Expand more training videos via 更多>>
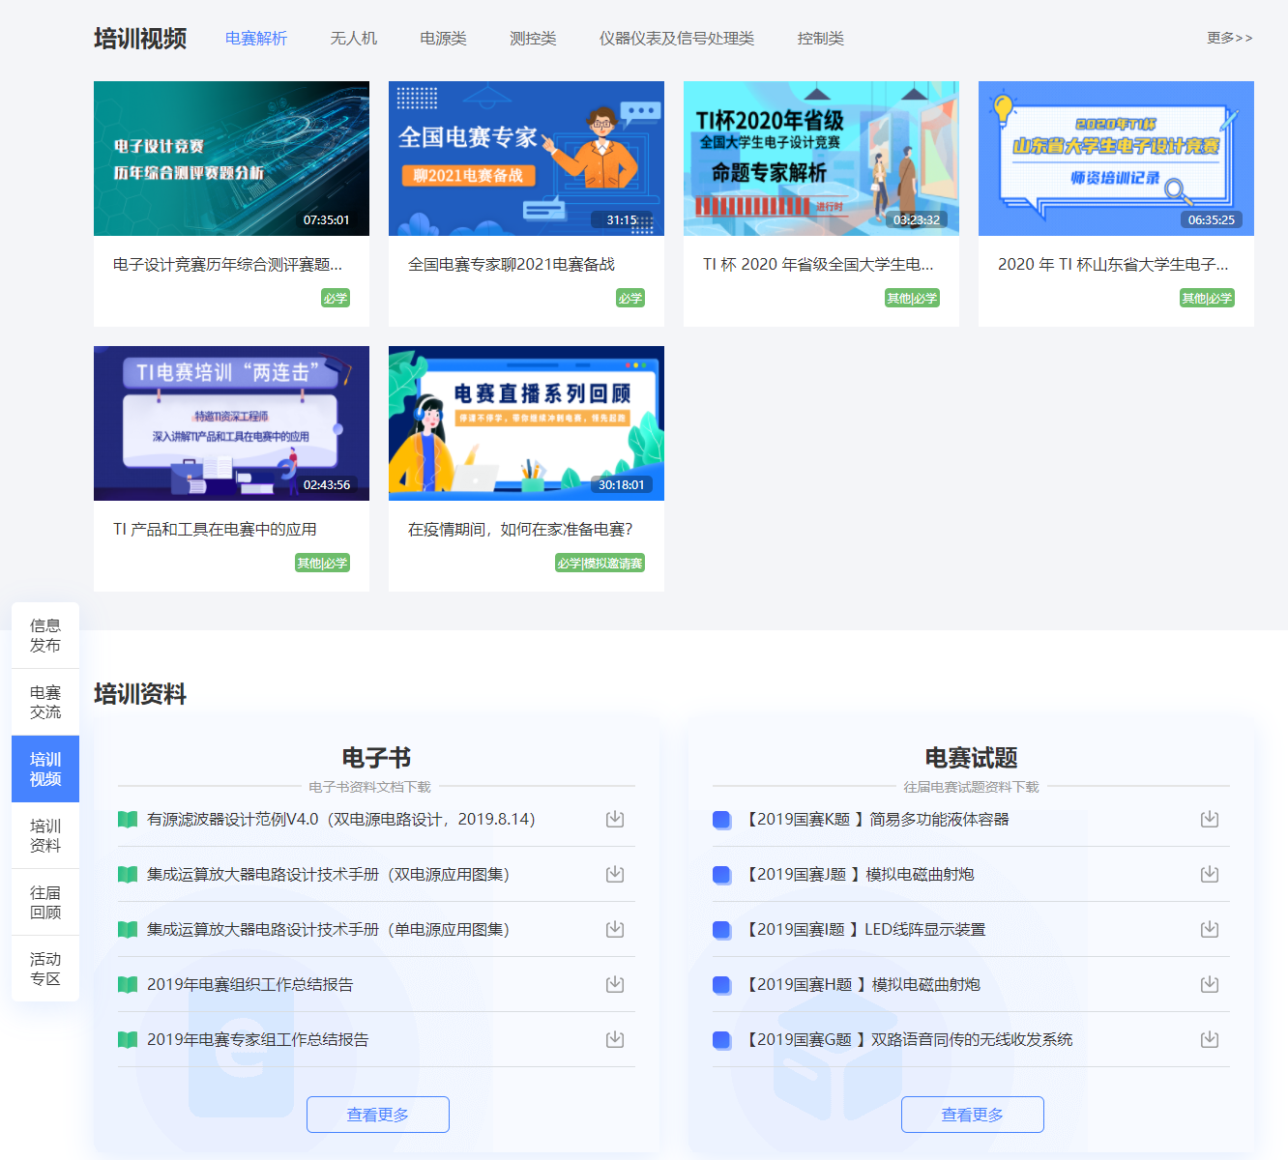Viewport: 1288px width, 1160px height. [x=1229, y=38]
